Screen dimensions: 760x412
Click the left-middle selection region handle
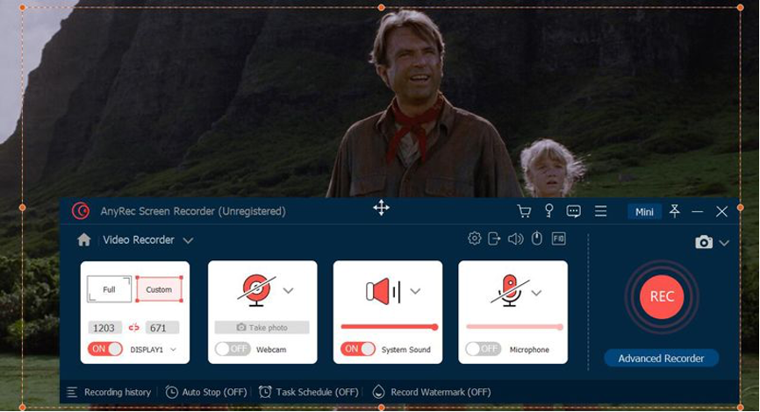point(22,207)
